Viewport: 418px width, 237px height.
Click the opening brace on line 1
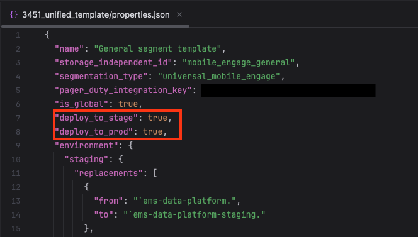coord(47,35)
